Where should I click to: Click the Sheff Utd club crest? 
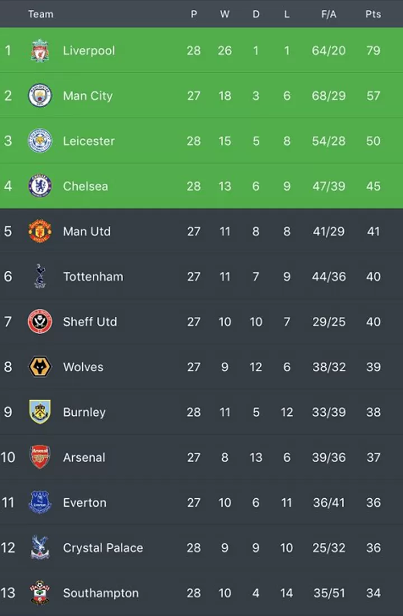(40, 321)
